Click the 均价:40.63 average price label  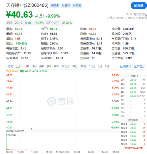pyautogui.click(x=12, y=71)
